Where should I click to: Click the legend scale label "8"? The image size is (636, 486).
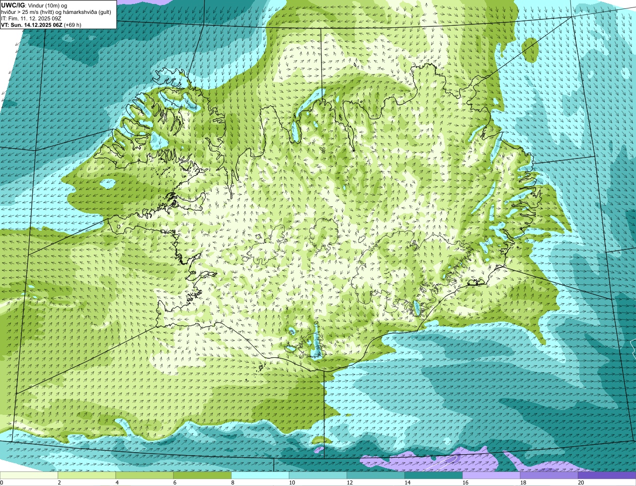[x=233, y=483]
